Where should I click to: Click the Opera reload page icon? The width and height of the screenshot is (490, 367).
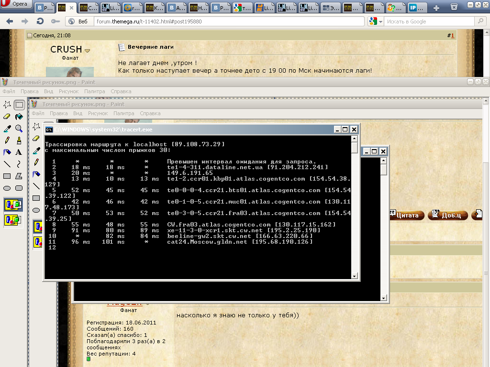(x=40, y=22)
